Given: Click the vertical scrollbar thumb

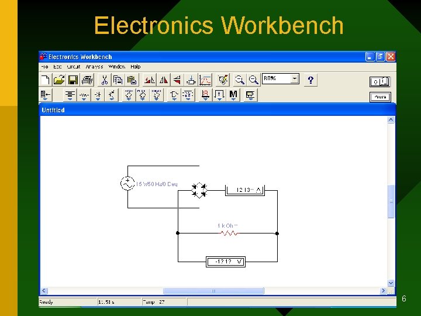Looking at the screenshot, I should click(x=391, y=201).
